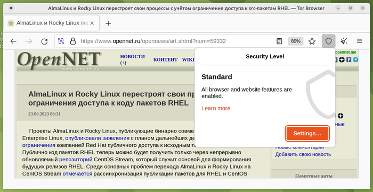Screen dimensions: 373x192
Task: Toggle reader view icon
Action: pyautogui.click(x=279, y=41)
